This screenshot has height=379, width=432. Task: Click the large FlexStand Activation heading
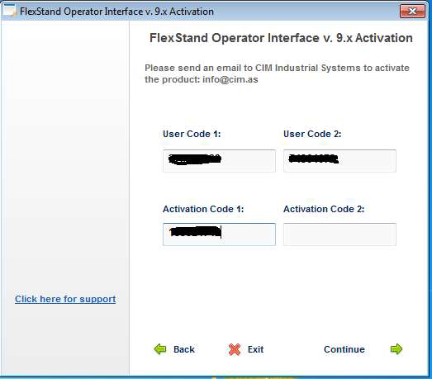(281, 38)
